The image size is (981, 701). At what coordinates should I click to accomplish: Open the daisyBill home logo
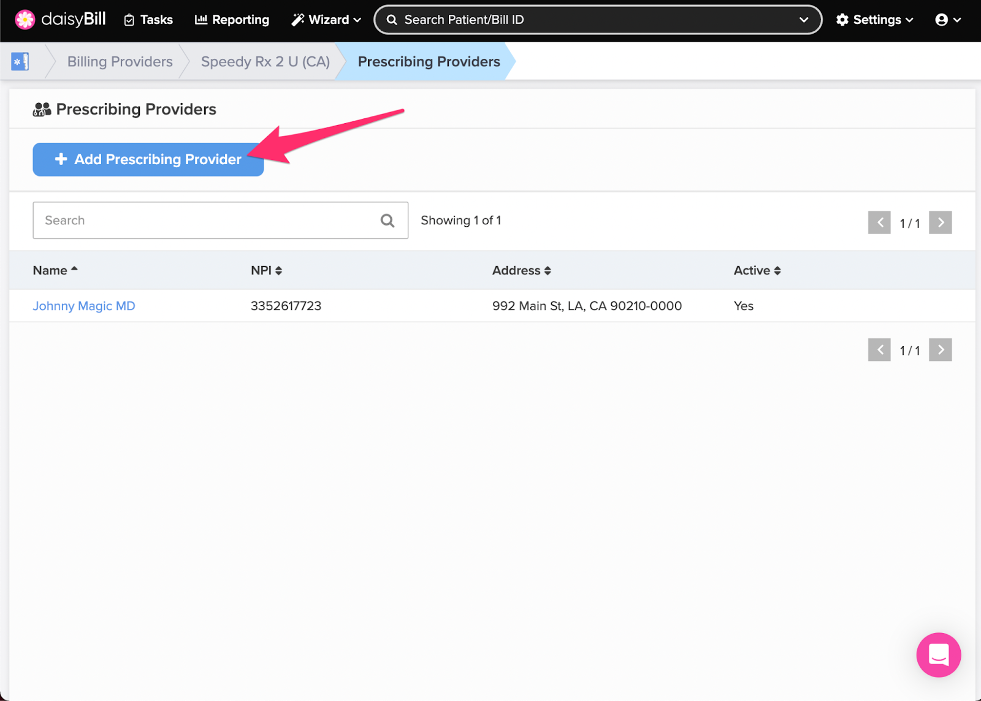60,20
